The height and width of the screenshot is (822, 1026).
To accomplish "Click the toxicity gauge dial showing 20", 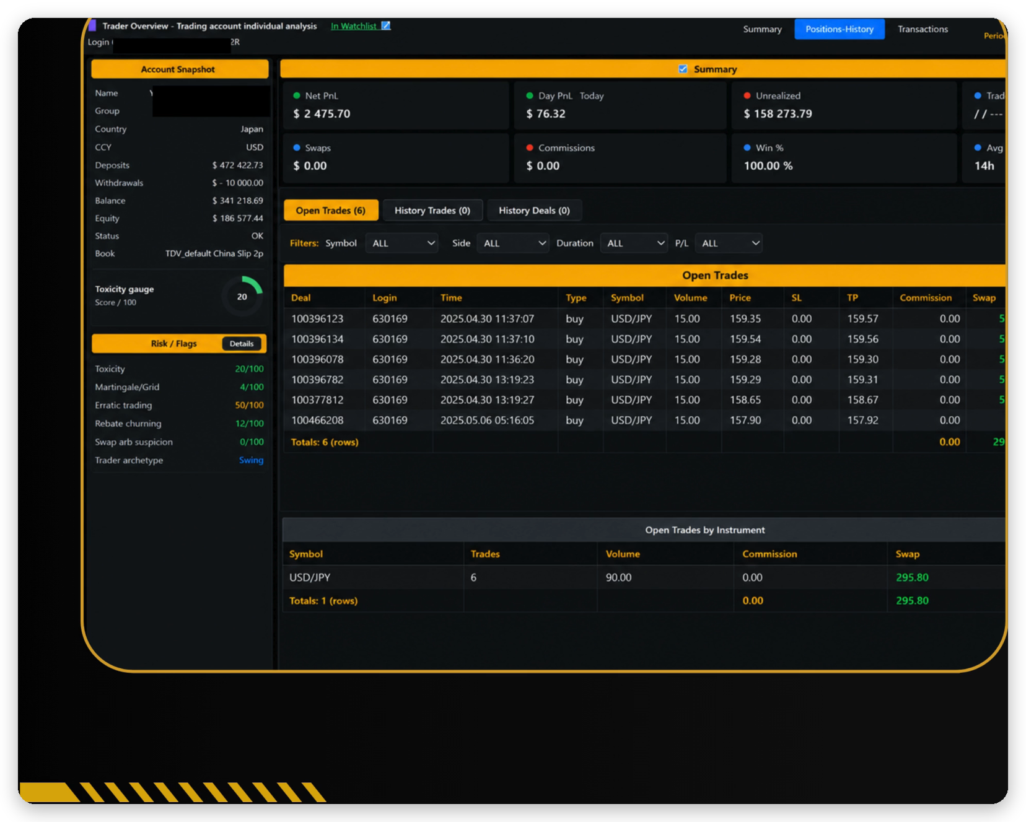I will click(x=242, y=297).
